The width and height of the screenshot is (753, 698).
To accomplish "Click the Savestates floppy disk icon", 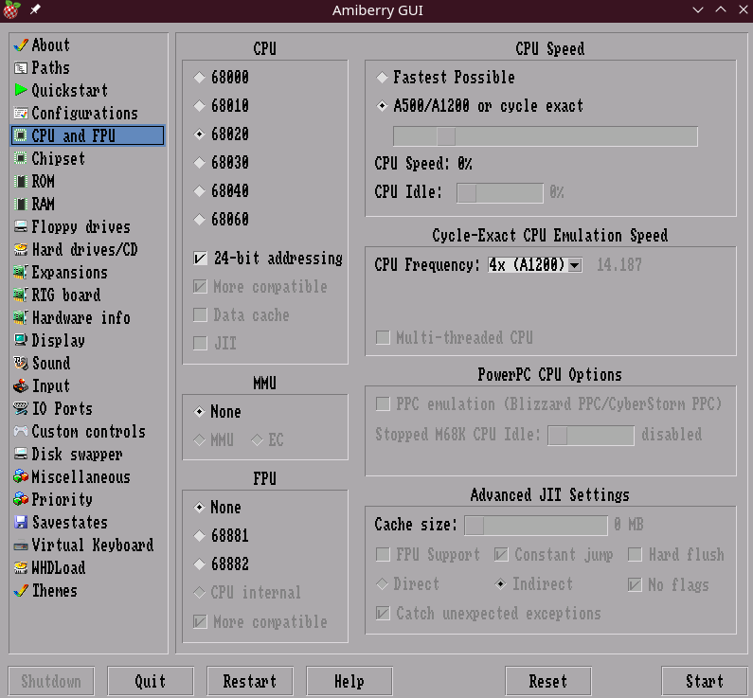I will coord(21,522).
